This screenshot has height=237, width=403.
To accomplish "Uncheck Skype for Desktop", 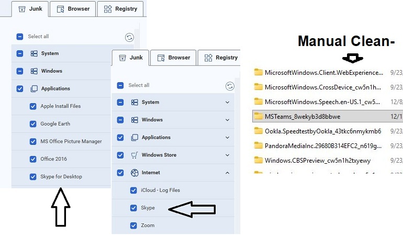I will point(33,177).
